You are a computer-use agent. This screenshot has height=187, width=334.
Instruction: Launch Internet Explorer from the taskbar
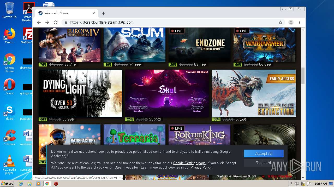(21, 184)
